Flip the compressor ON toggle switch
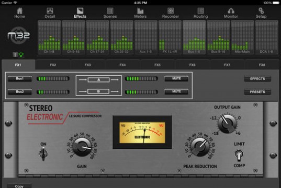 pos(43,154)
